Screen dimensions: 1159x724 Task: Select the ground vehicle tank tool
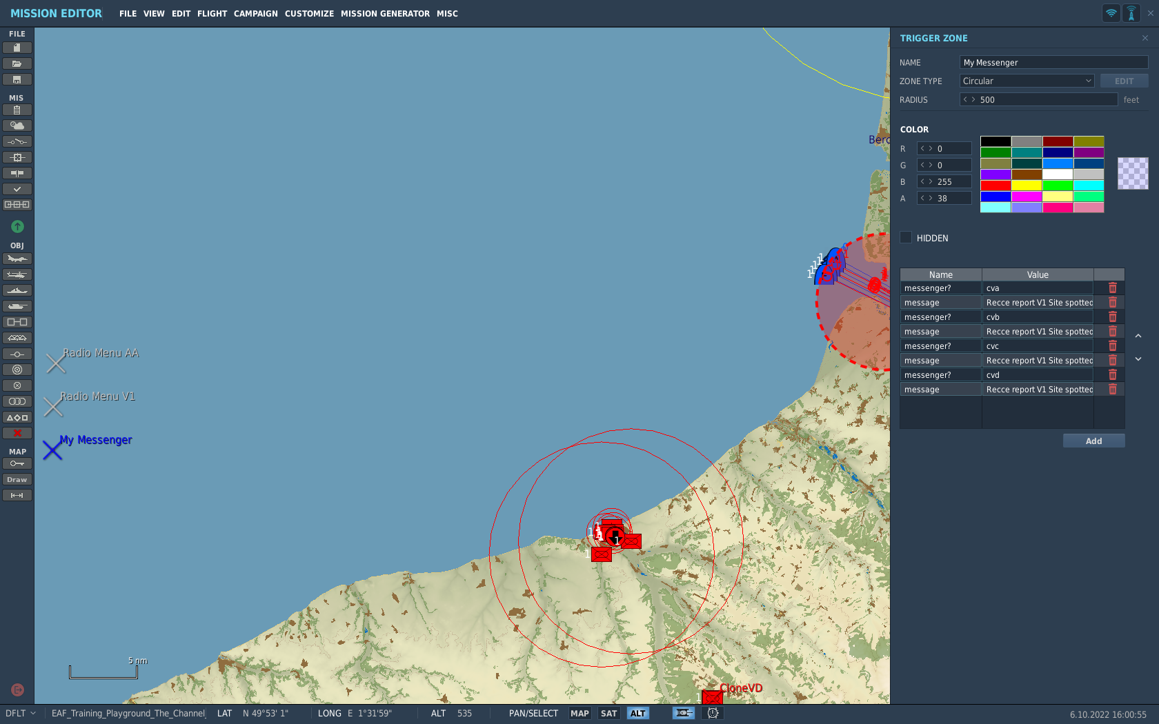17,306
